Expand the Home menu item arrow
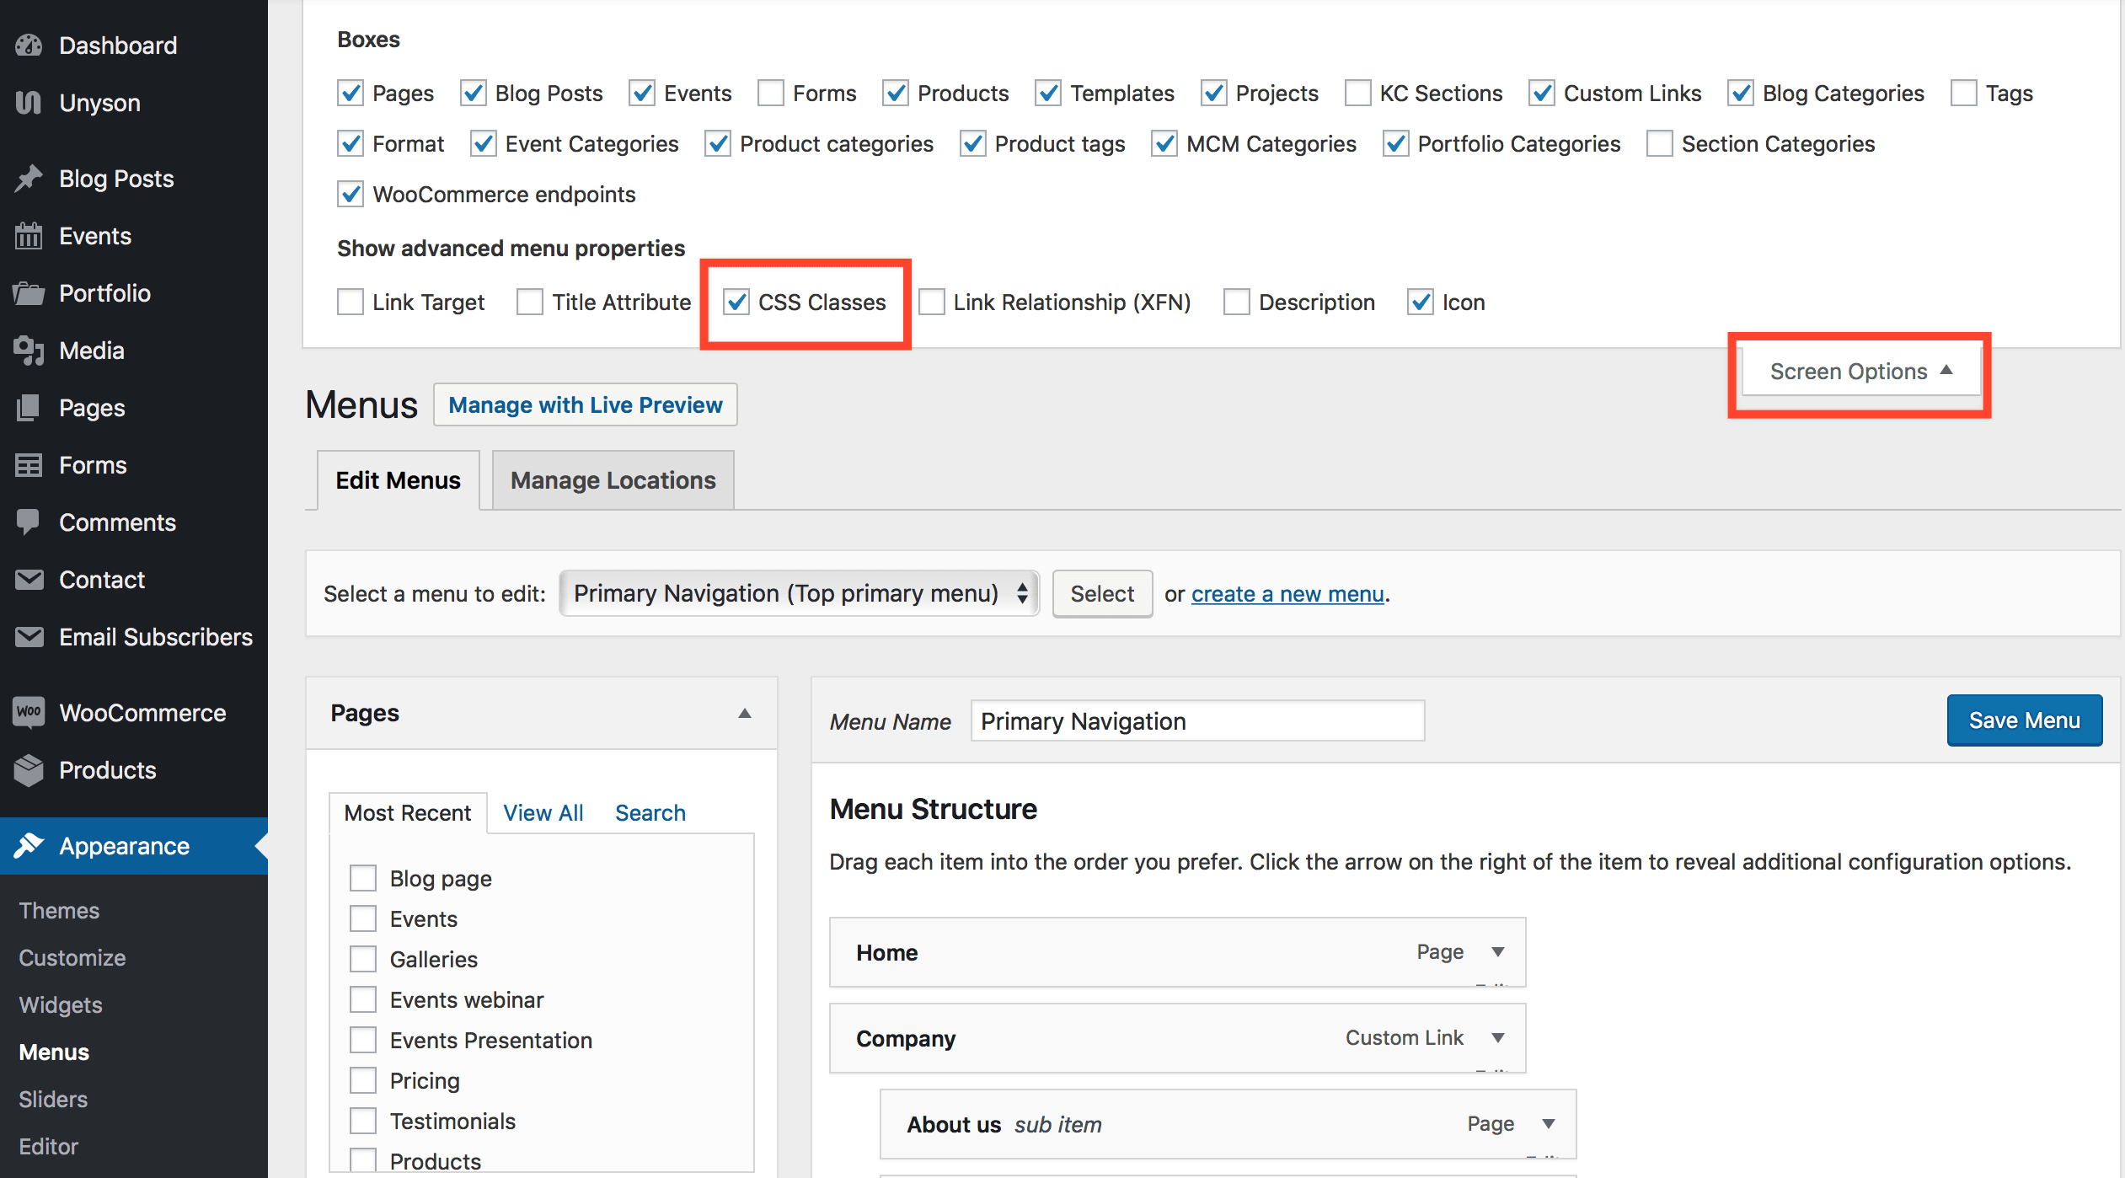Viewport: 2125px width, 1178px height. click(1498, 952)
